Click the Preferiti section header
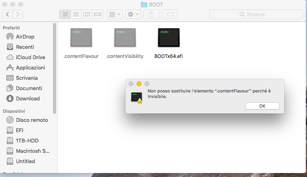This screenshot has height=177, width=307. pos(12,28)
